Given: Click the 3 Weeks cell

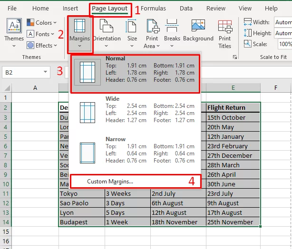Looking at the screenshot, I should coord(127,193).
